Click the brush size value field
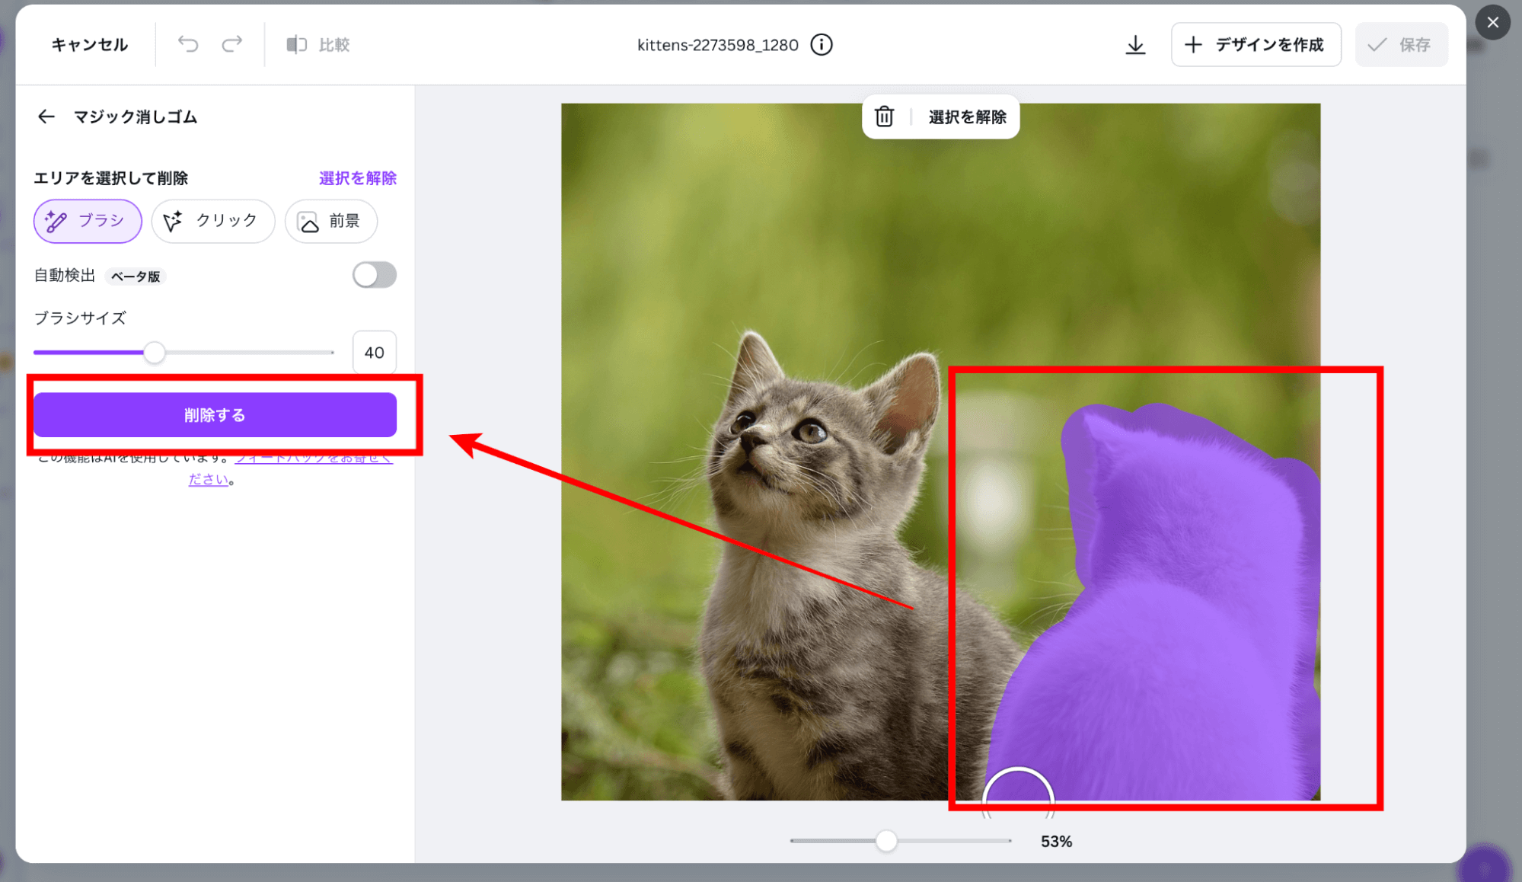The image size is (1522, 882). point(374,353)
